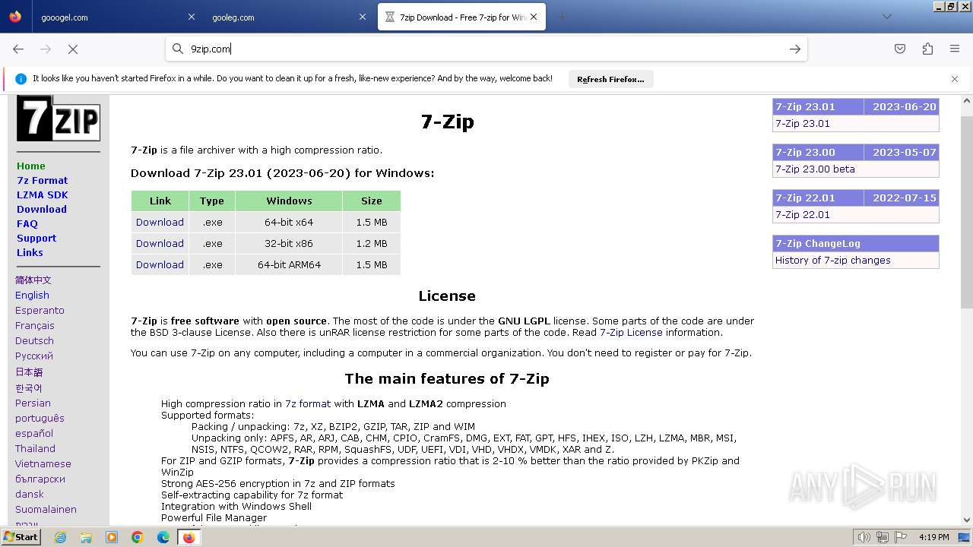The image size is (973, 547).
Task: Switch language to Vietnamese
Action: [43, 463]
